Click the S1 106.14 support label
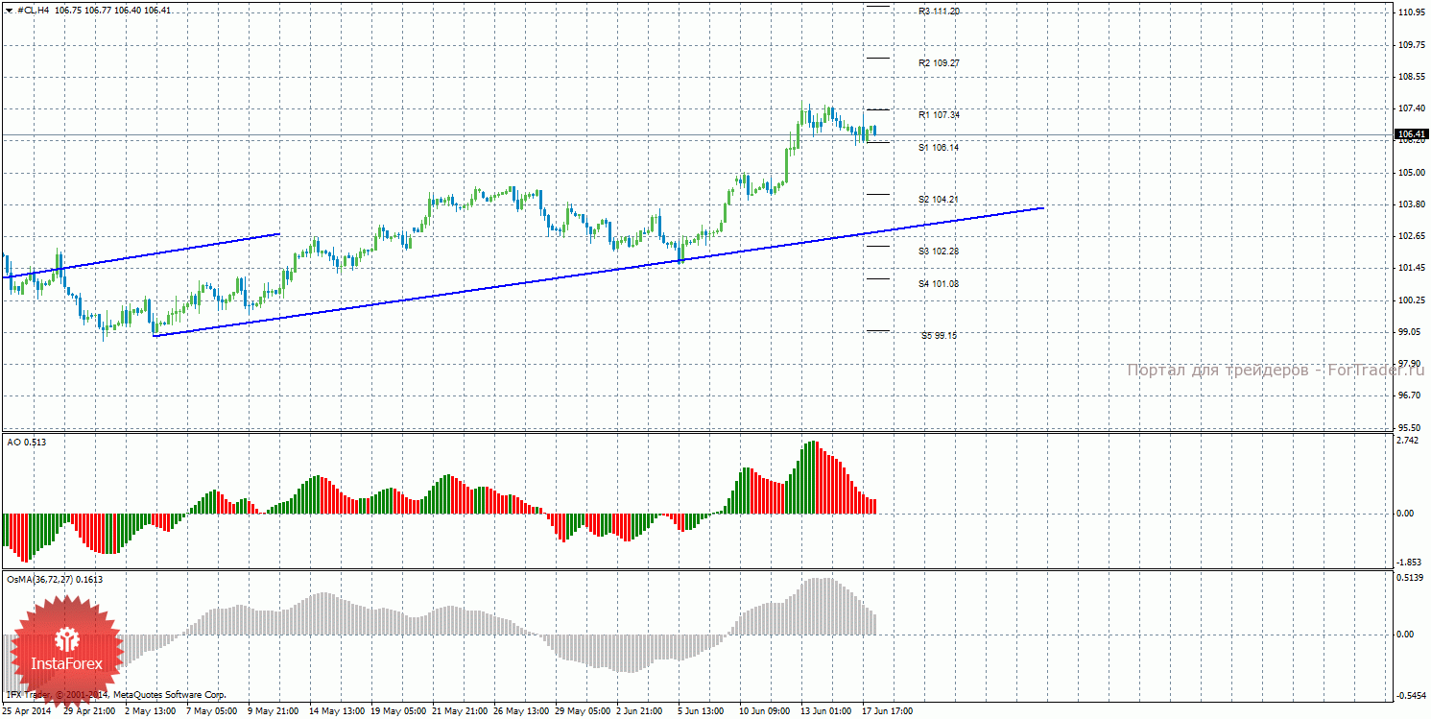The height and width of the screenshot is (719, 1431). tap(938, 148)
